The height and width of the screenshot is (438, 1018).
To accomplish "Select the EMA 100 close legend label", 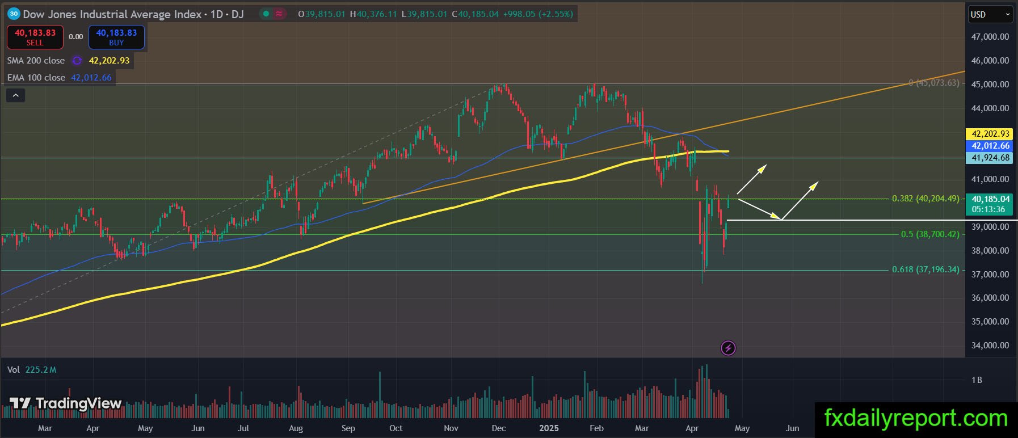I will coord(36,78).
